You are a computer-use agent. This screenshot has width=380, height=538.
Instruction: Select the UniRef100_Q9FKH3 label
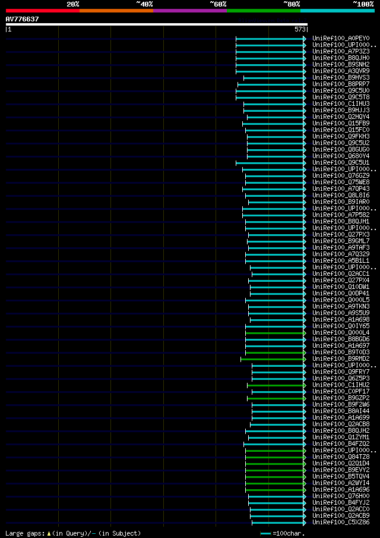pyautogui.click(x=341, y=137)
